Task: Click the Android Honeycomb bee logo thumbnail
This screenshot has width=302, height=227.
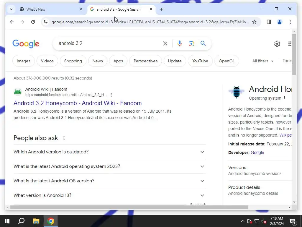Action: click(x=236, y=93)
